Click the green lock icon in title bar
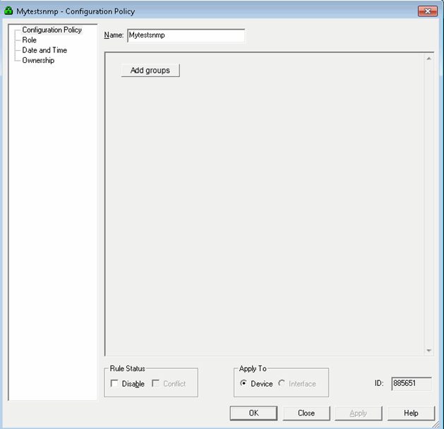Viewport: 444px width, 429px height. pyautogui.click(x=8, y=11)
